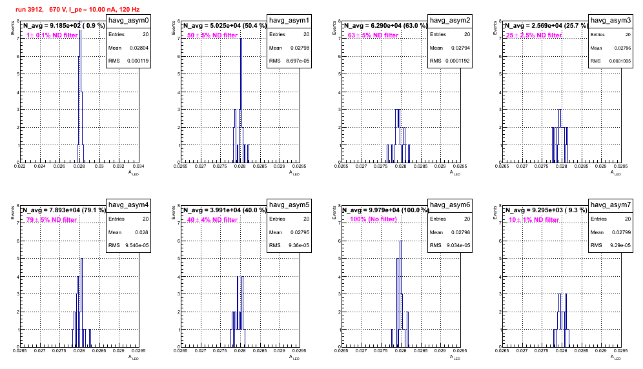
Task: Click the 40± 4% ND filter label
Action: [212, 220]
